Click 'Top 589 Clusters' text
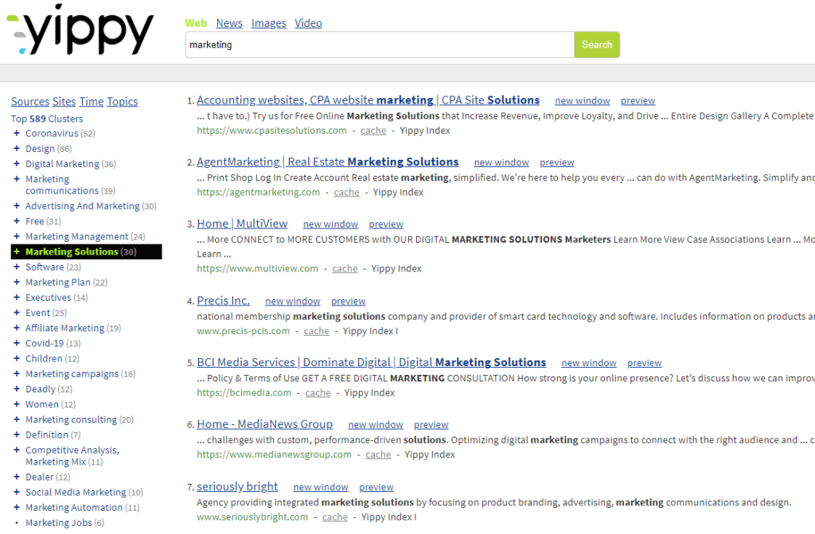Image resolution: width=815 pixels, height=534 pixels. tap(47, 119)
